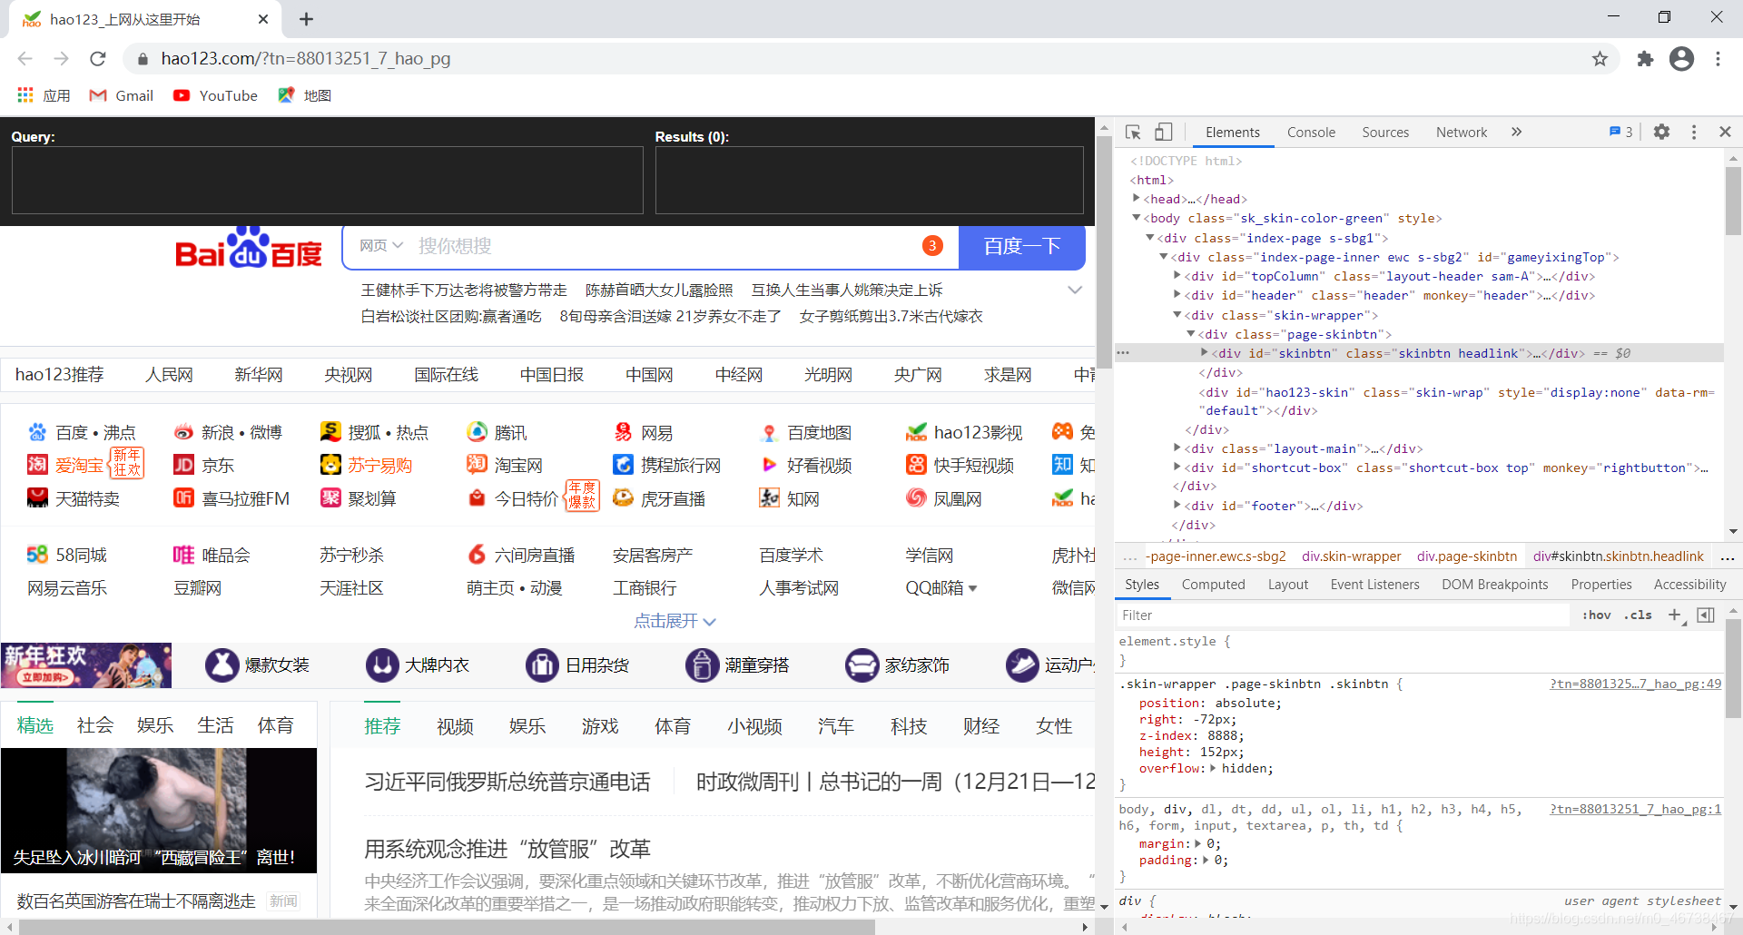Open the 失足坠入冰川暗河 news thumbnail
This screenshot has height=935, width=1743.
pyautogui.click(x=159, y=811)
